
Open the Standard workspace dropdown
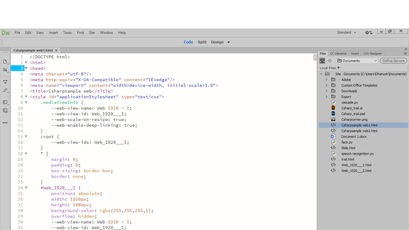[x=346, y=32]
